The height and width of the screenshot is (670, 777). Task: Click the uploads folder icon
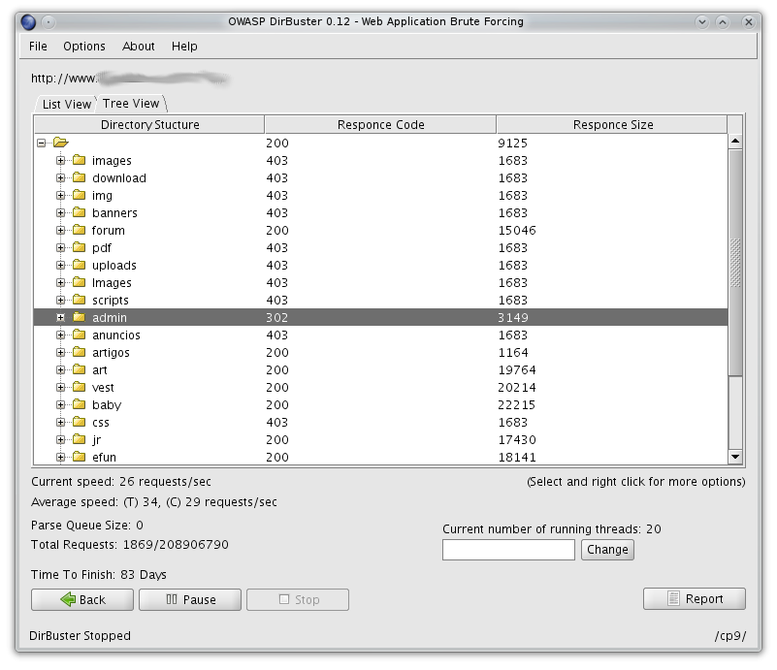(79, 266)
